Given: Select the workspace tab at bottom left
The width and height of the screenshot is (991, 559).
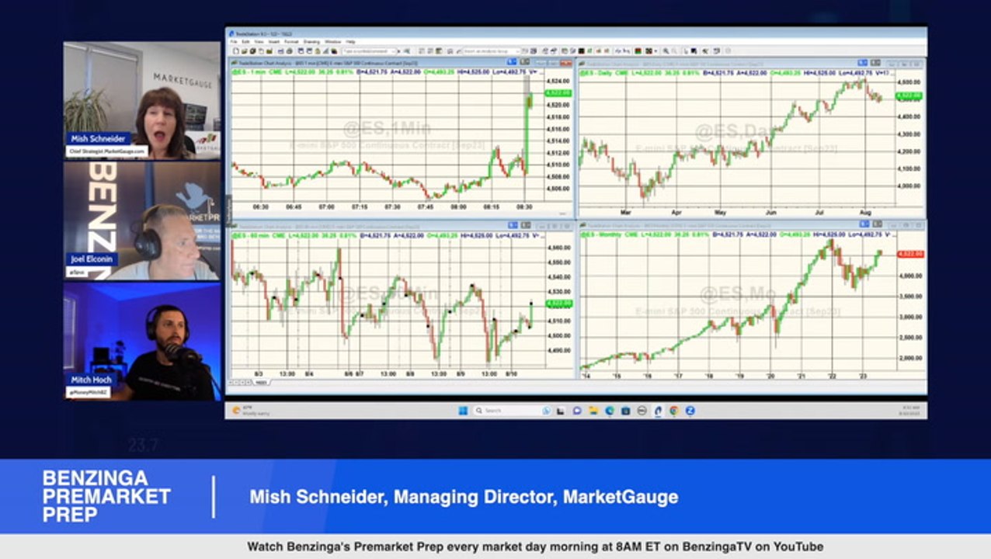Looking at the screenshot, I should click(261, 383).
